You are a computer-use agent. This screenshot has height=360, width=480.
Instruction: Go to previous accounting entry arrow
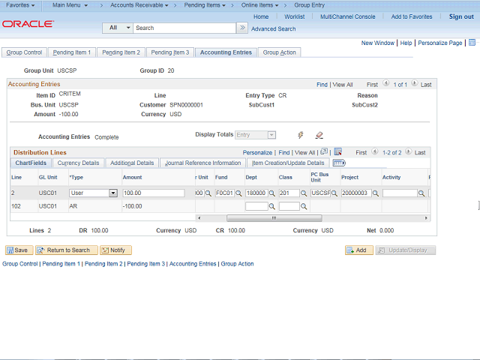click(x=386, y=83)
